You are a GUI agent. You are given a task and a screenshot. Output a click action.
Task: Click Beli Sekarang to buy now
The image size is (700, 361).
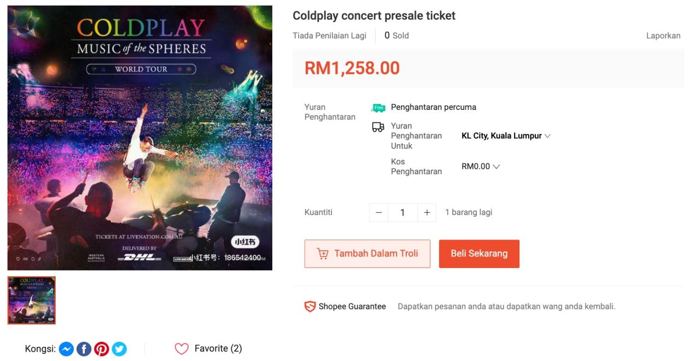pos(479,253)
